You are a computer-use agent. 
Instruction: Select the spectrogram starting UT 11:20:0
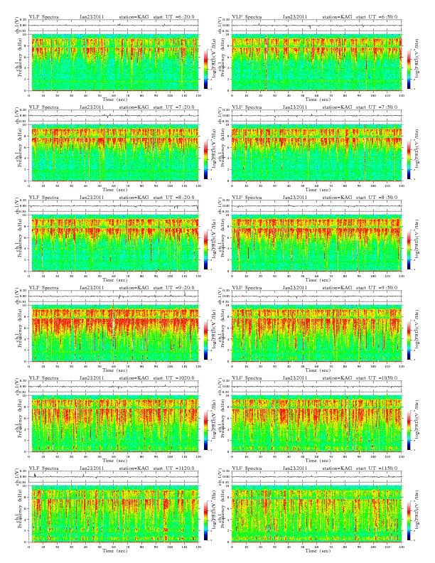point(114,514)
